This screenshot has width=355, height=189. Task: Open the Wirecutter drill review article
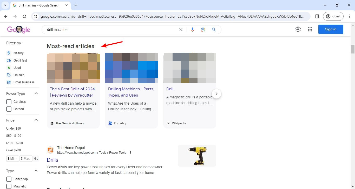[x=72, y=92]
